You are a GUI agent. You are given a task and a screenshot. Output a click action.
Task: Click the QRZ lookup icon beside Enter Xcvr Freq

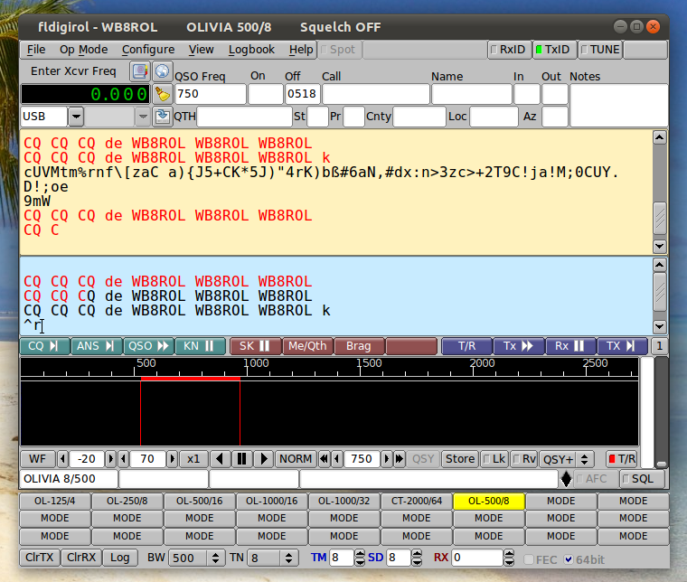[140, 71]
